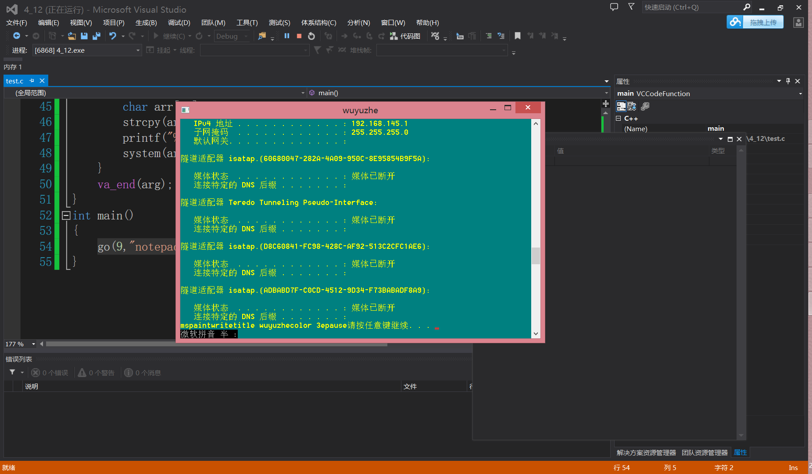
Task: Open the main() member dropdown
Action: [458, 93]
